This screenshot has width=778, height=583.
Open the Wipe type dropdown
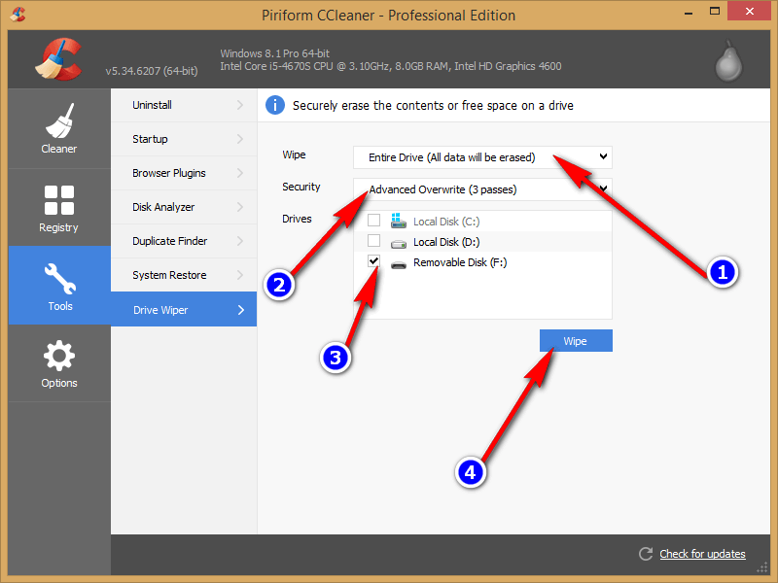482,157
